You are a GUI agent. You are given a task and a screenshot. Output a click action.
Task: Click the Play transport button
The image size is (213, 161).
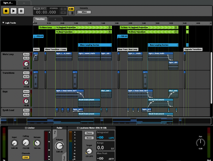coord(14,11)
